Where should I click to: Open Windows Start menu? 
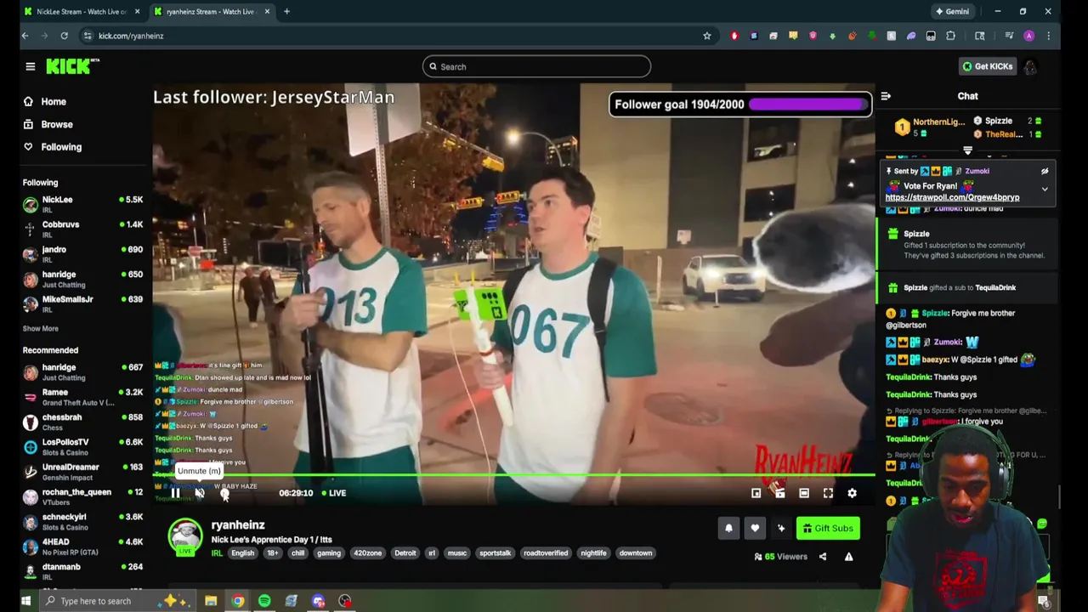coord(25,601)
